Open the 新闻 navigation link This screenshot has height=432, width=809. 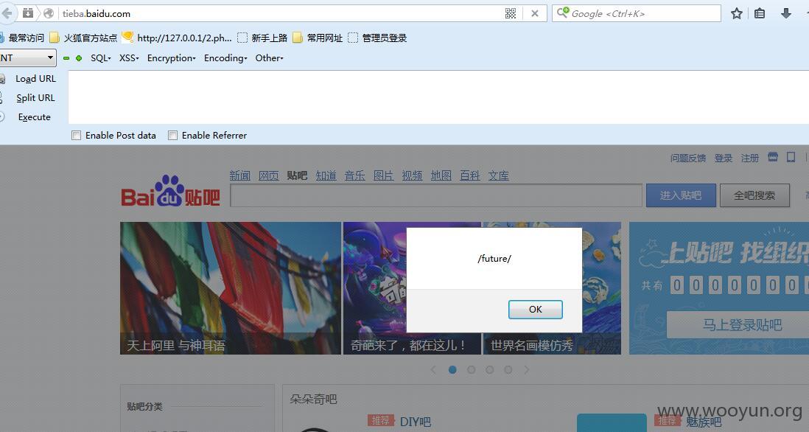(x=240, y=175)
